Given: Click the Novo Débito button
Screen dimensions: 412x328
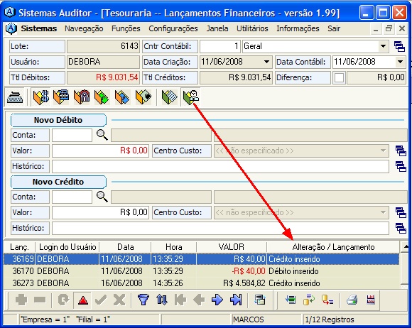Looking at the screenshot, I should click(x=58, y=120).
